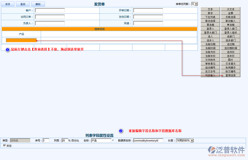Click the 删除 (Delete) button
Screen dimensions: 248x160
tap(38, 4)
